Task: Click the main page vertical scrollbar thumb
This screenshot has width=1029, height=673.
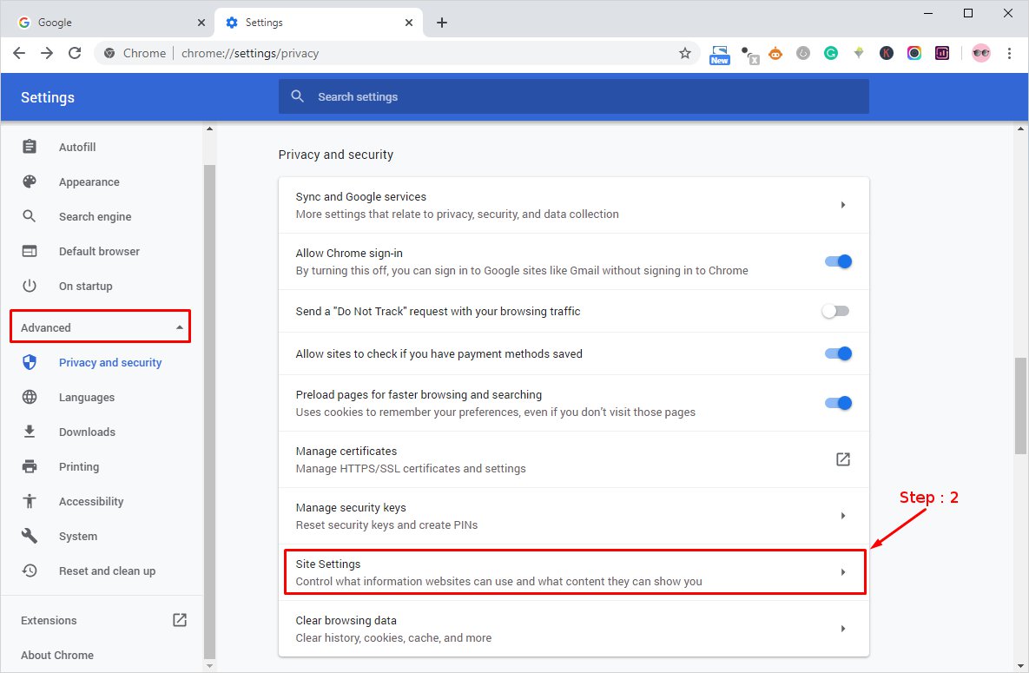Action: tap(1020, 404)
